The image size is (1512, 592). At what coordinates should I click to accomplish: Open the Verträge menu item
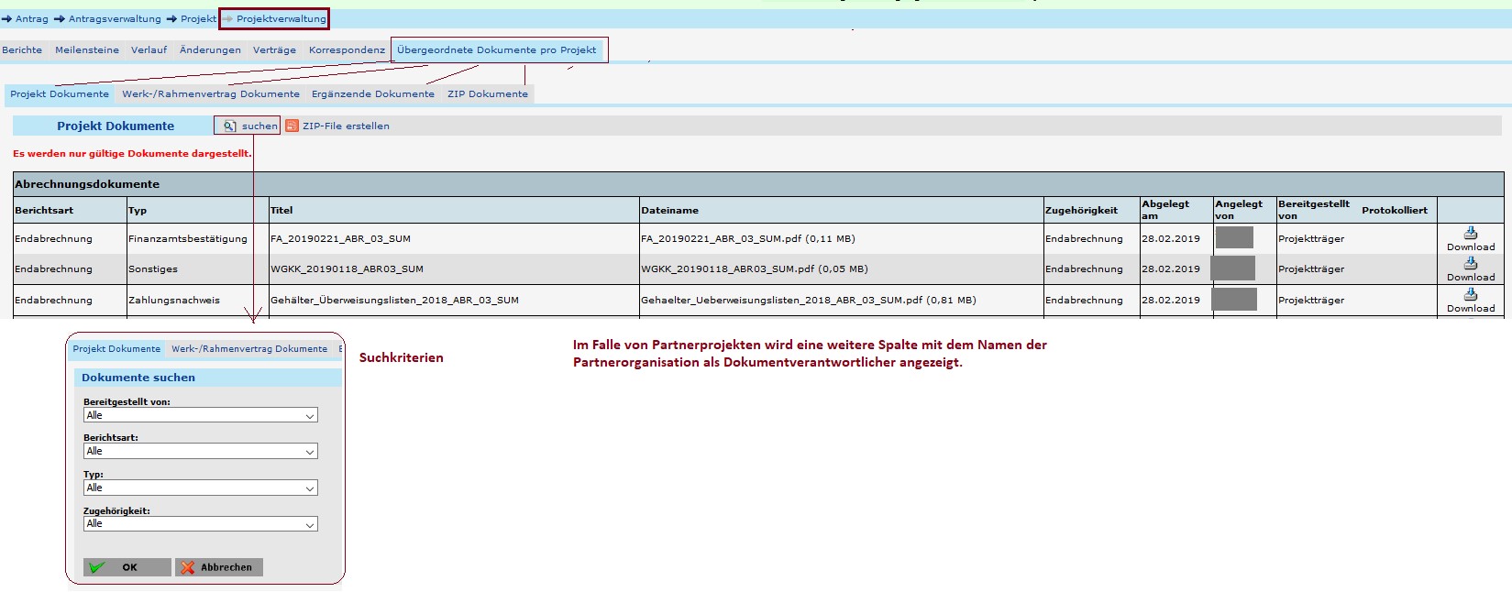click(x=274, y=50)
